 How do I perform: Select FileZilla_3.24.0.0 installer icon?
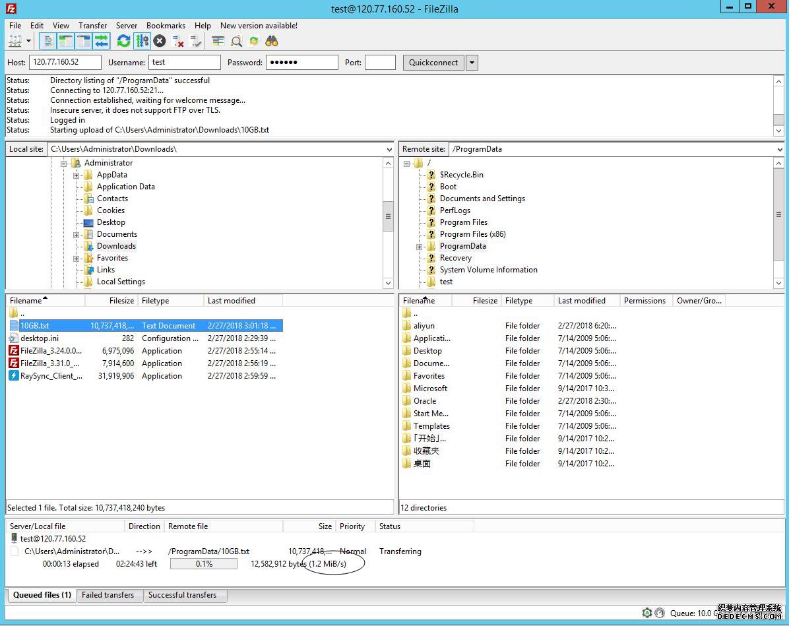14,351
